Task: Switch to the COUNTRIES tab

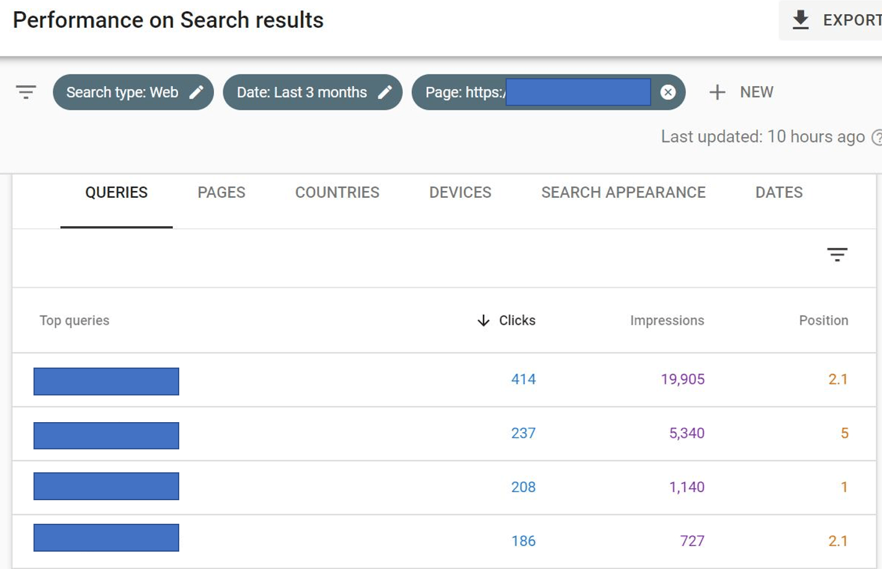Action: 337,192
